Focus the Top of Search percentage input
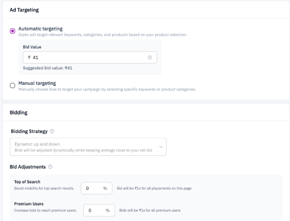Image resolution: width=290 pixels, height=221 pixels. (x=97, y=188)
